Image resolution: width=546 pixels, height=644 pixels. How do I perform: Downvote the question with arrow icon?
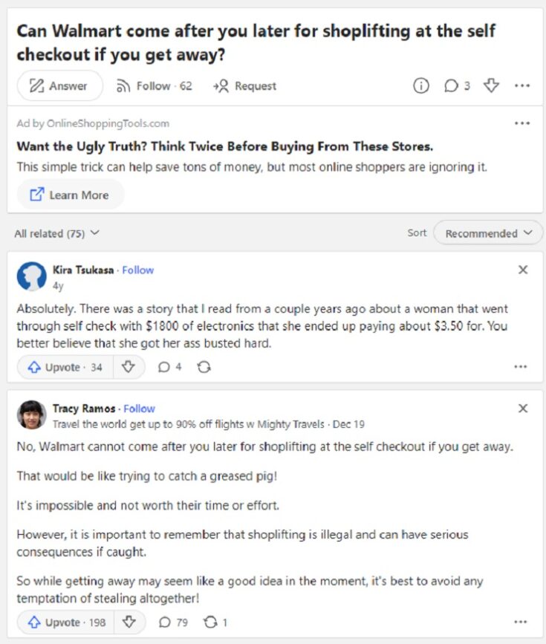tap(491, 85)
